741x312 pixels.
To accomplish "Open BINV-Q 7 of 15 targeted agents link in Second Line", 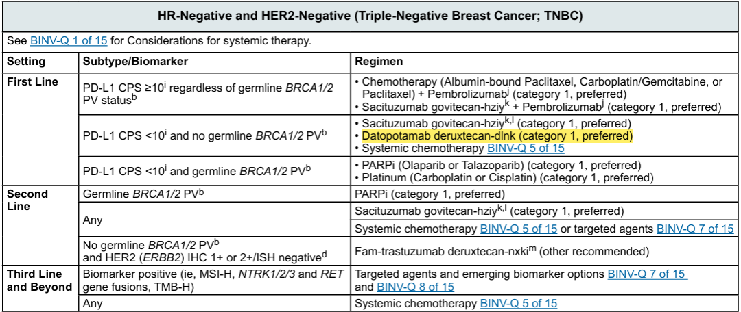I will pyautogui.click(x=695, y=229).
